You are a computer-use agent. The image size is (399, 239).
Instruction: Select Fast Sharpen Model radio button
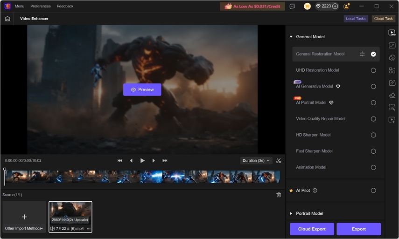[373, 151]
